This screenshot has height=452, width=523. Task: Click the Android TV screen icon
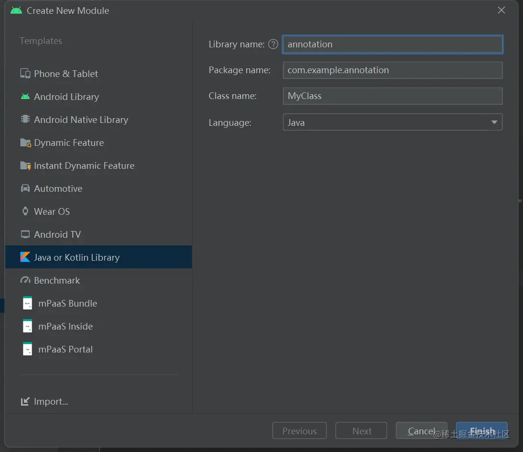point(25,234)
